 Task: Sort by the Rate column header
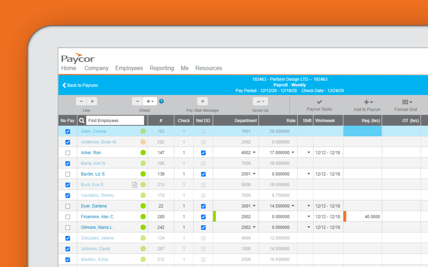278,121
